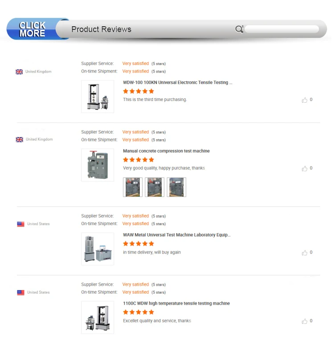This screenshot has width=334, height=351.
Task: Like the concrete compression machine review
Action: pos(305,168)
